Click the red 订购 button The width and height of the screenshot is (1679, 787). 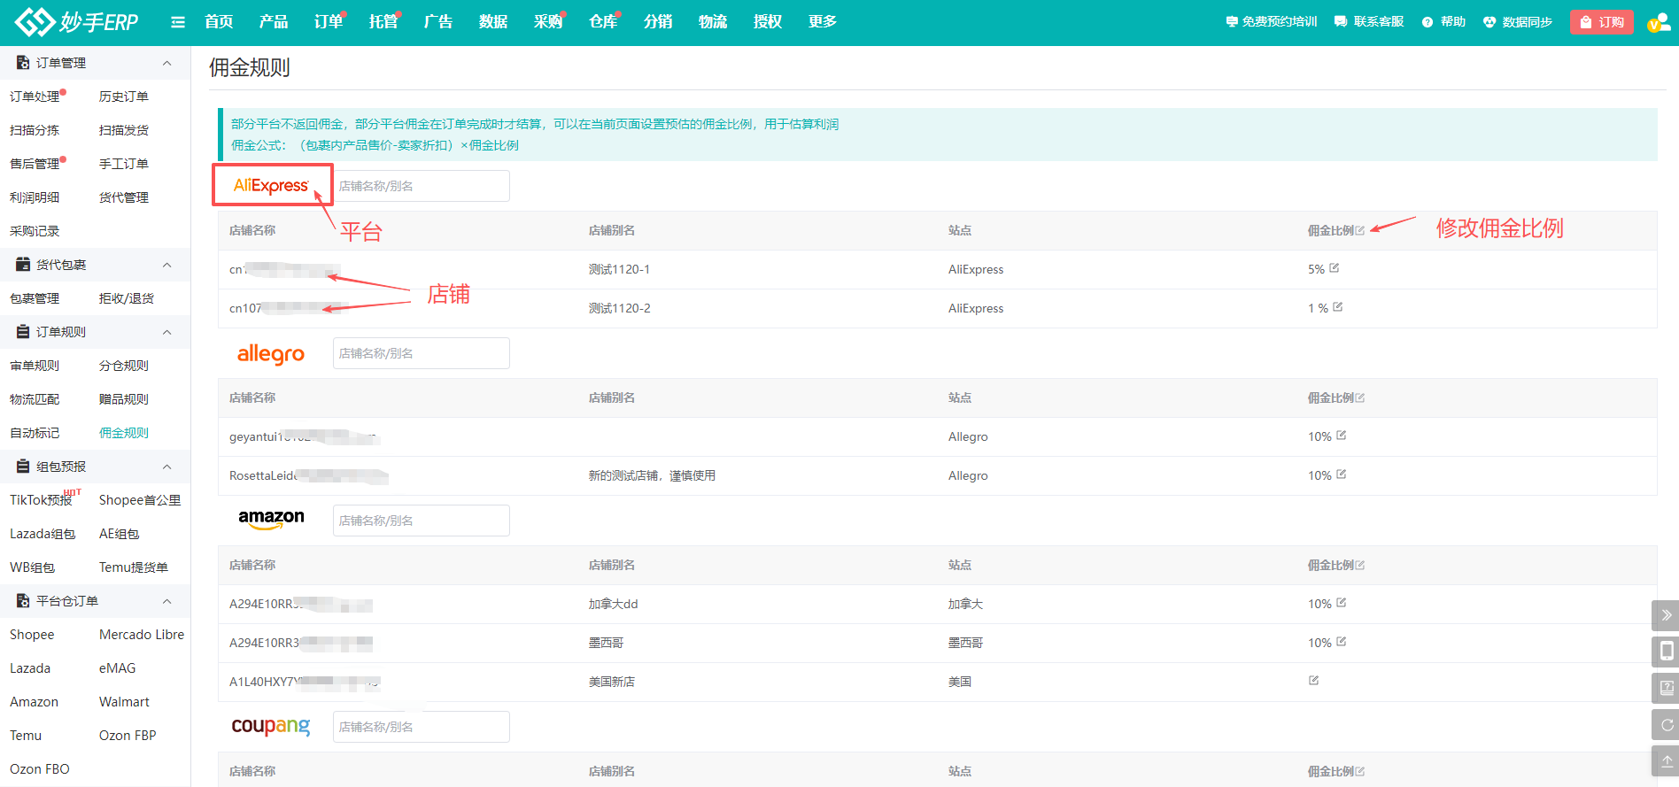(1601, 22)
